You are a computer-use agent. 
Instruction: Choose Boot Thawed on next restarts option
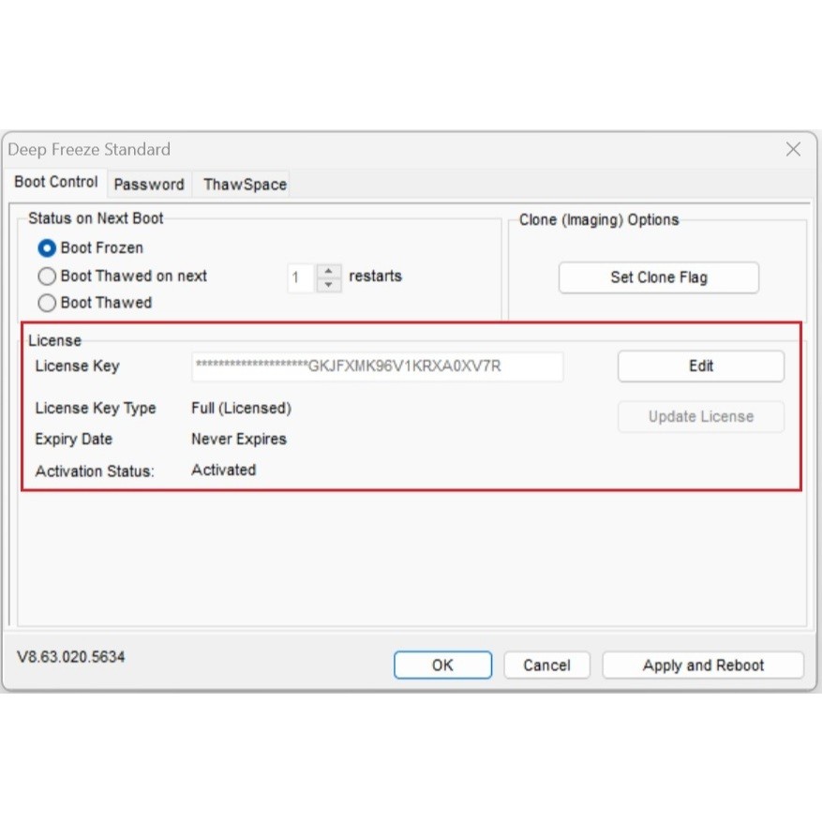[47, 276]
